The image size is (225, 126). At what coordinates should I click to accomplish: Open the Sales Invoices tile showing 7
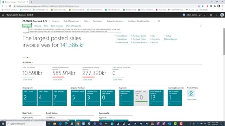(x=59, y=98)
